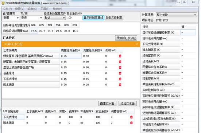201x133 pixels.
Task: Click the 控制容积(m3) result row
Action: click(x=161, y=78)
